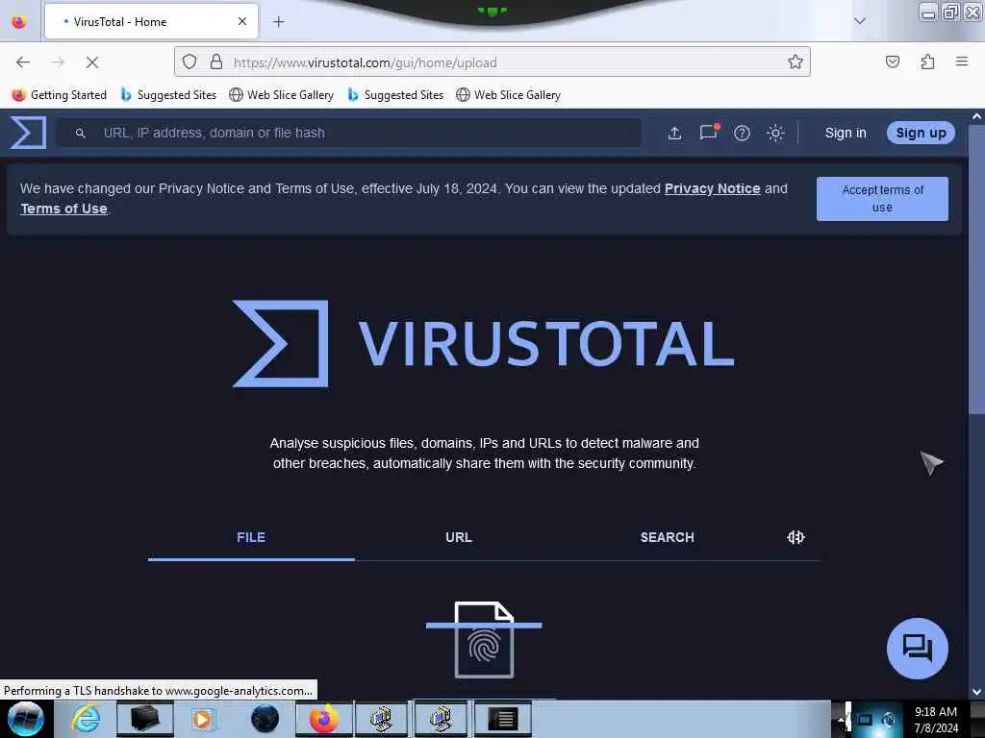Open first Suggested Sites bookmark
Image resolution: width=985 pixels, height=738 pixels.
coord(168,95)
